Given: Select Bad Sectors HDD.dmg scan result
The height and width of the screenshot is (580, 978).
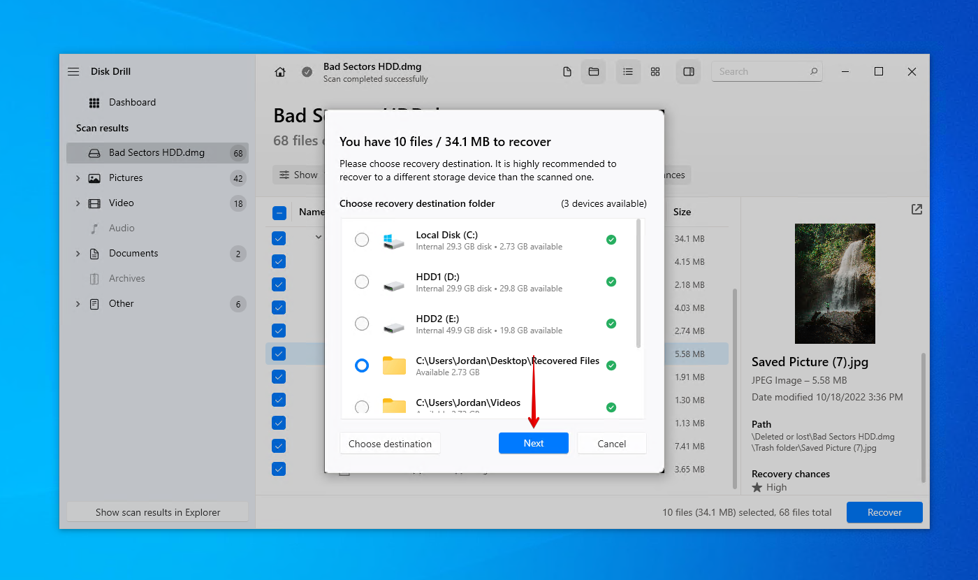Looking at the screenshot, I should 157,153.
